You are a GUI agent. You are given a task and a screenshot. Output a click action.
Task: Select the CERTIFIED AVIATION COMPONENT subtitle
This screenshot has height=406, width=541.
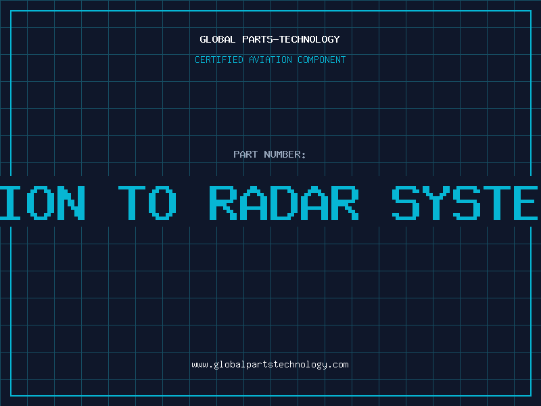(x=270, y=60)
